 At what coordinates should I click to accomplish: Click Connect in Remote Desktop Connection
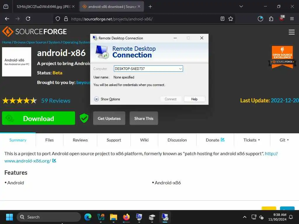(171, 99)
